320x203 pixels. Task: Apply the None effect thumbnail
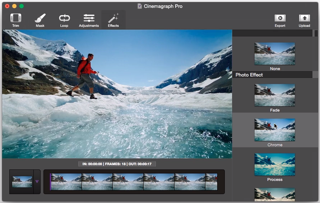pos(275,54)
